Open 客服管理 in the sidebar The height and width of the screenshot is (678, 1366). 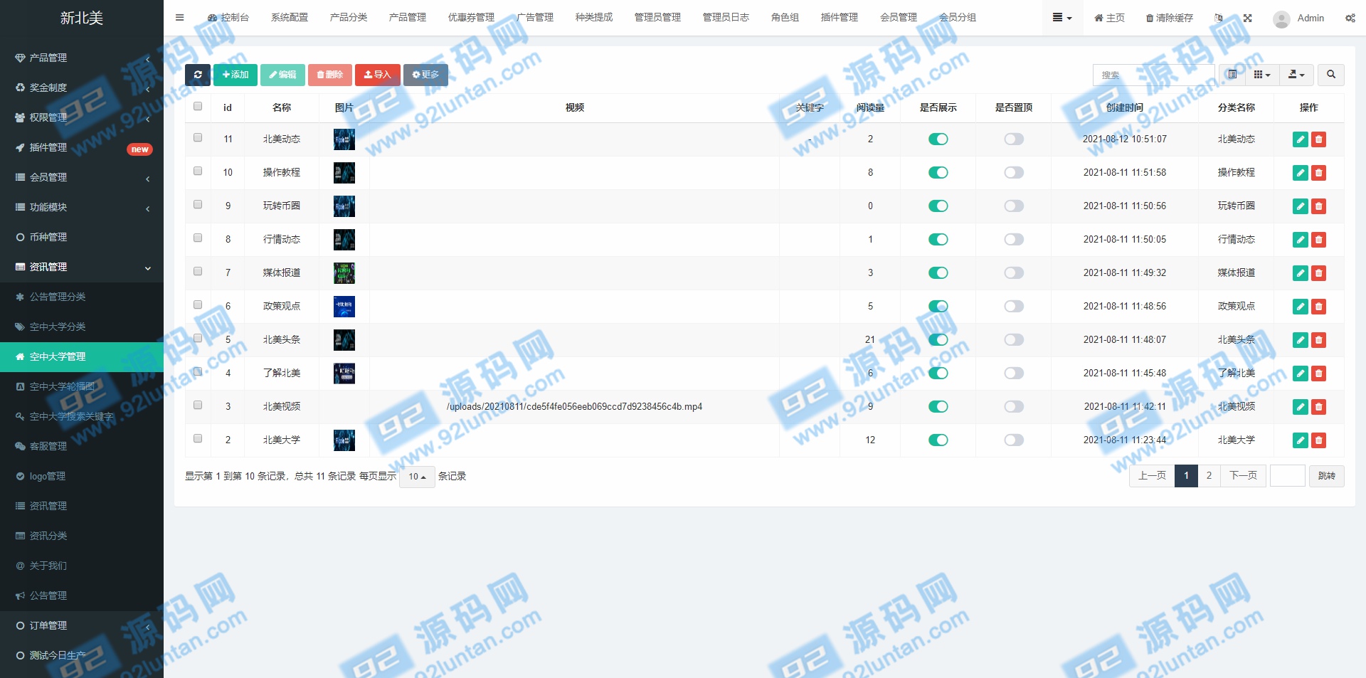[82, 446]
